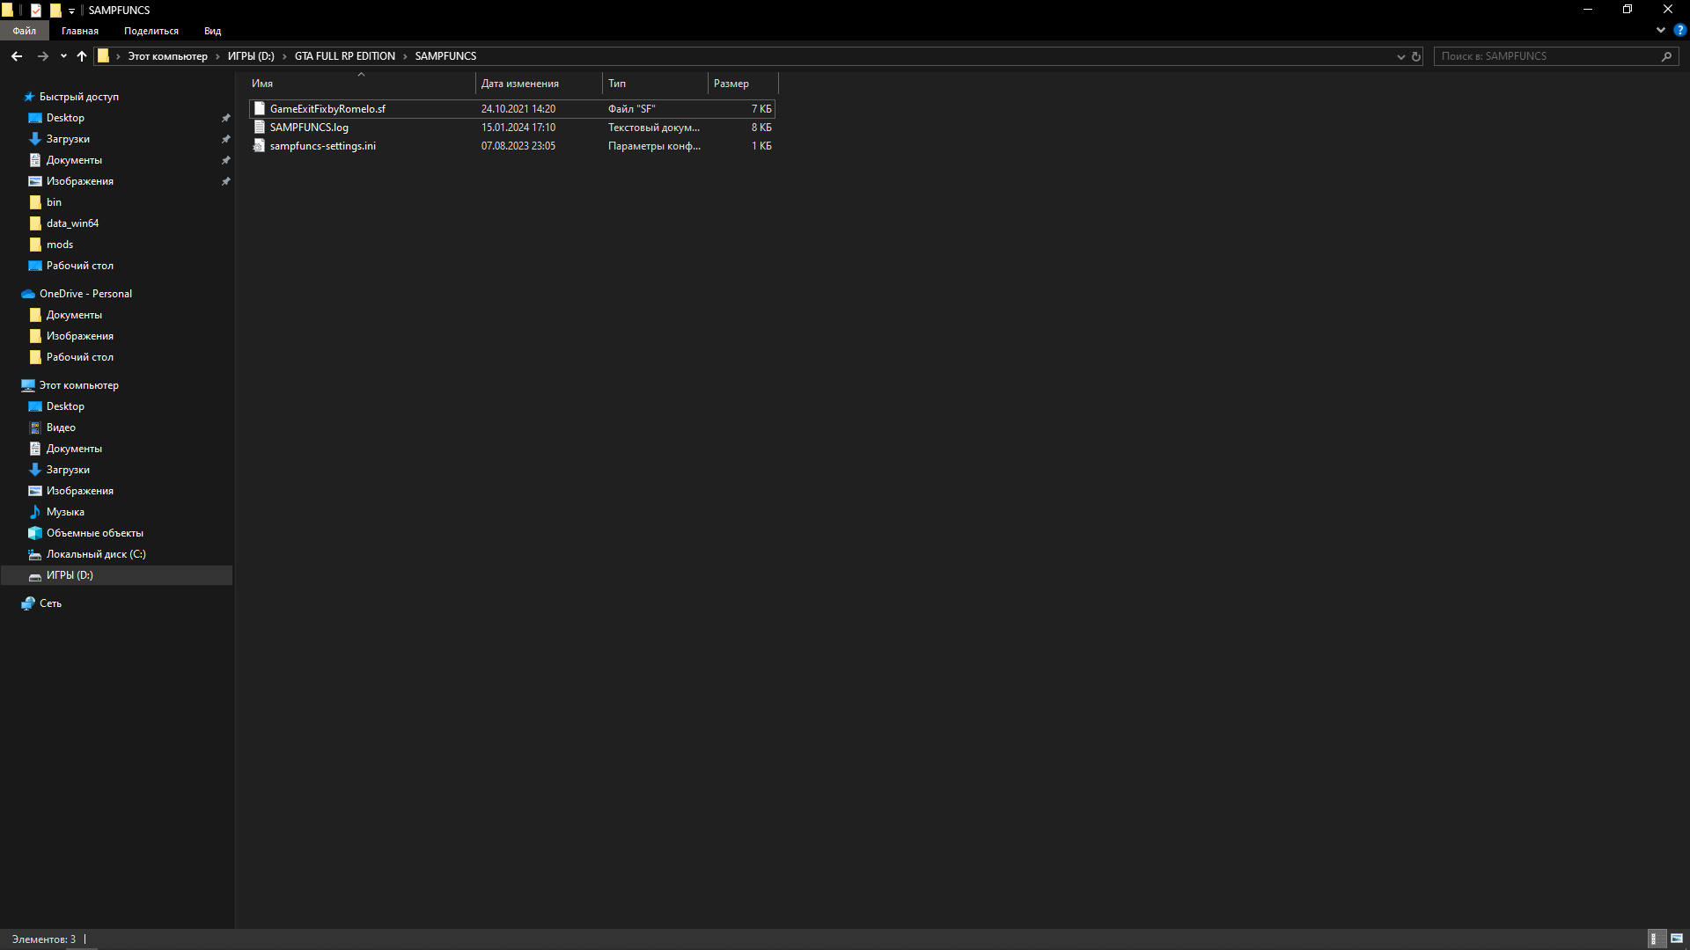Screen dimensions: 1690x950
Task: Select Локальный диск (C:) drive
Action: coord(95,554)
